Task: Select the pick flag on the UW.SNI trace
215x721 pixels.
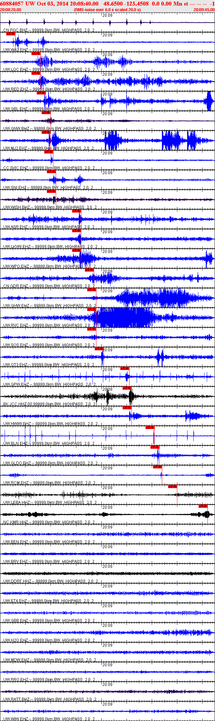Action: [51, 171]
